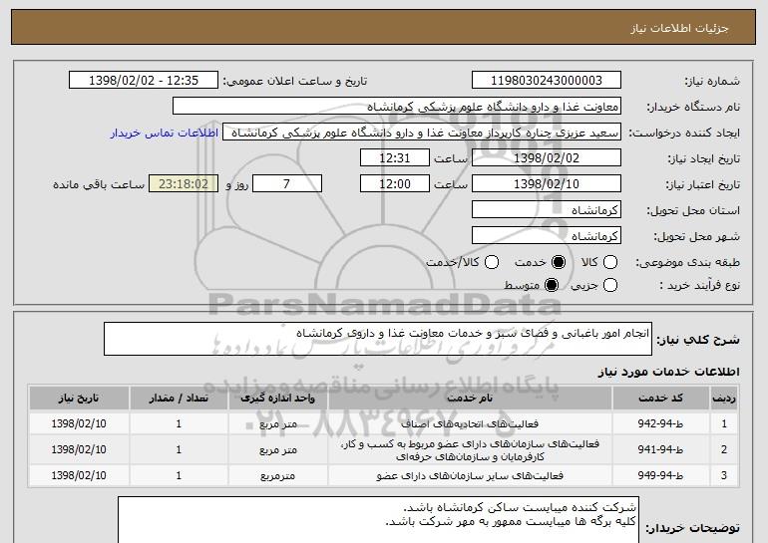The image size is (768, 543).
Task: Click creation date field 1398/02/02
Action: point(547,158)
